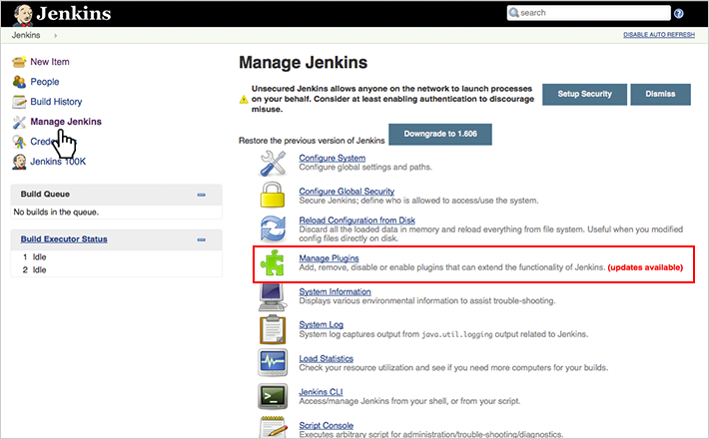Open the Jenkins CLI link
Image resolution: width=709 pixels, height=439 pixels.
pyautogui.click(x=321, y=391)
